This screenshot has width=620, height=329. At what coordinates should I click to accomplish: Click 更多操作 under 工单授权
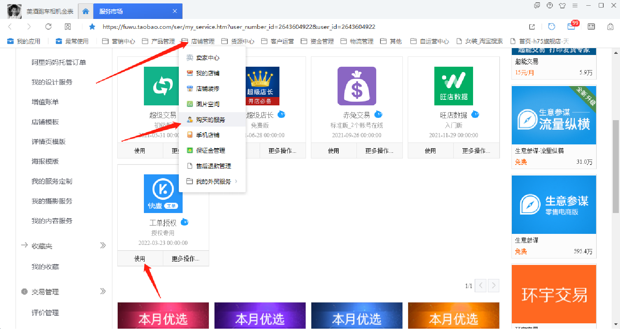pos(186,258)
